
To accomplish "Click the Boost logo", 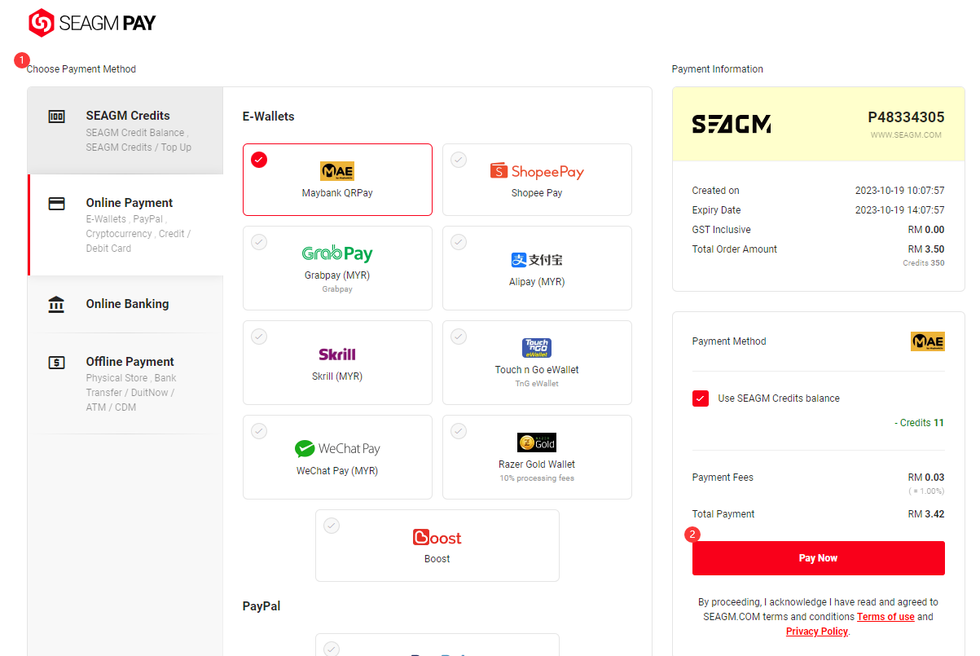I will pyautogui.click(x=437, y=538).
